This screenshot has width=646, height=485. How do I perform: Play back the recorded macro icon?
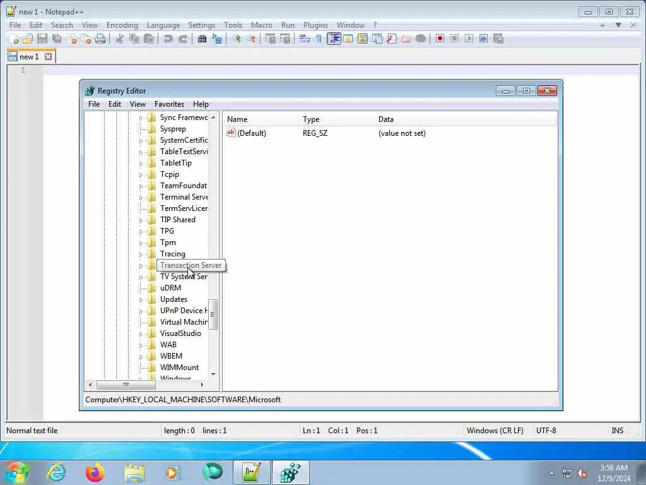point(469,39)
